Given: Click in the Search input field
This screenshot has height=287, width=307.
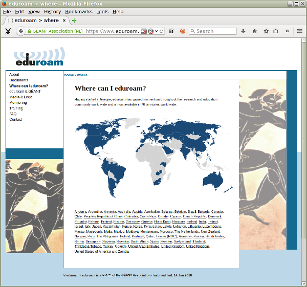Looking at the screenshot, I should pyautogui.click(x=213, y=31).
